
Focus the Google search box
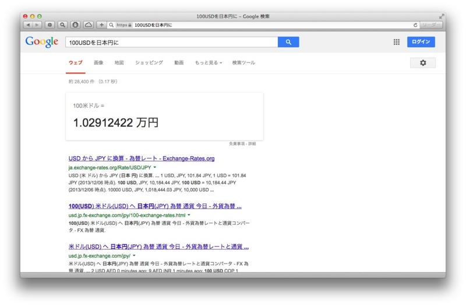click(171, 42)
